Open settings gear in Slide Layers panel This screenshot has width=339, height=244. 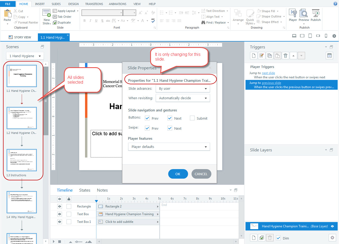[332, 237]
